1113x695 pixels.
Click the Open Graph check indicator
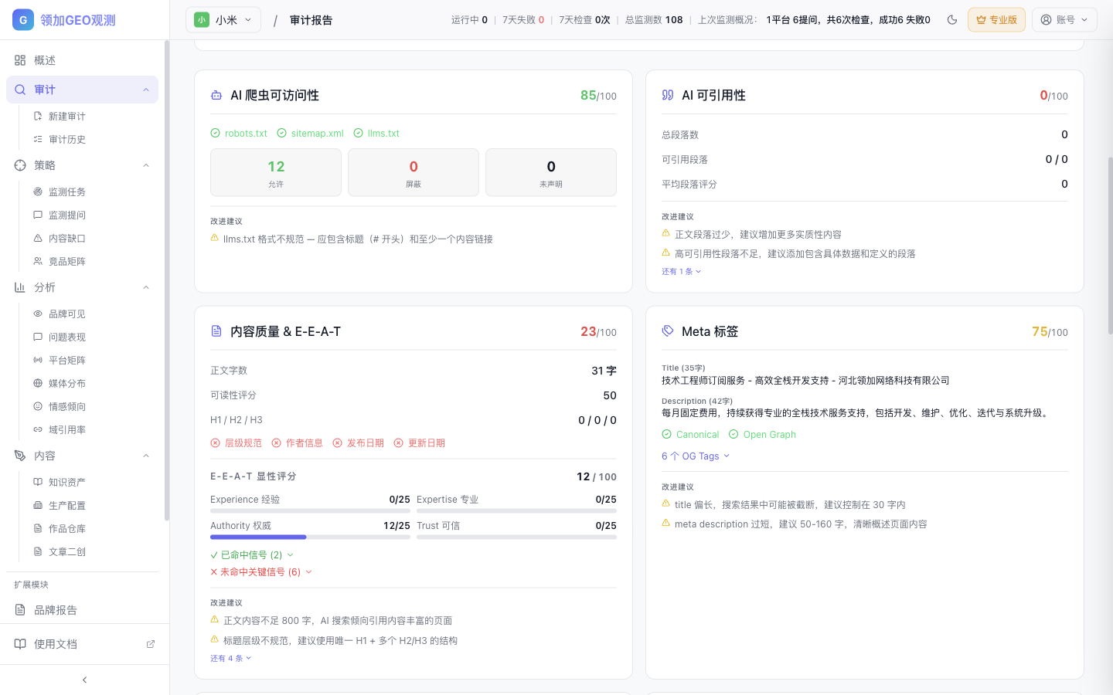pos(762,434)
